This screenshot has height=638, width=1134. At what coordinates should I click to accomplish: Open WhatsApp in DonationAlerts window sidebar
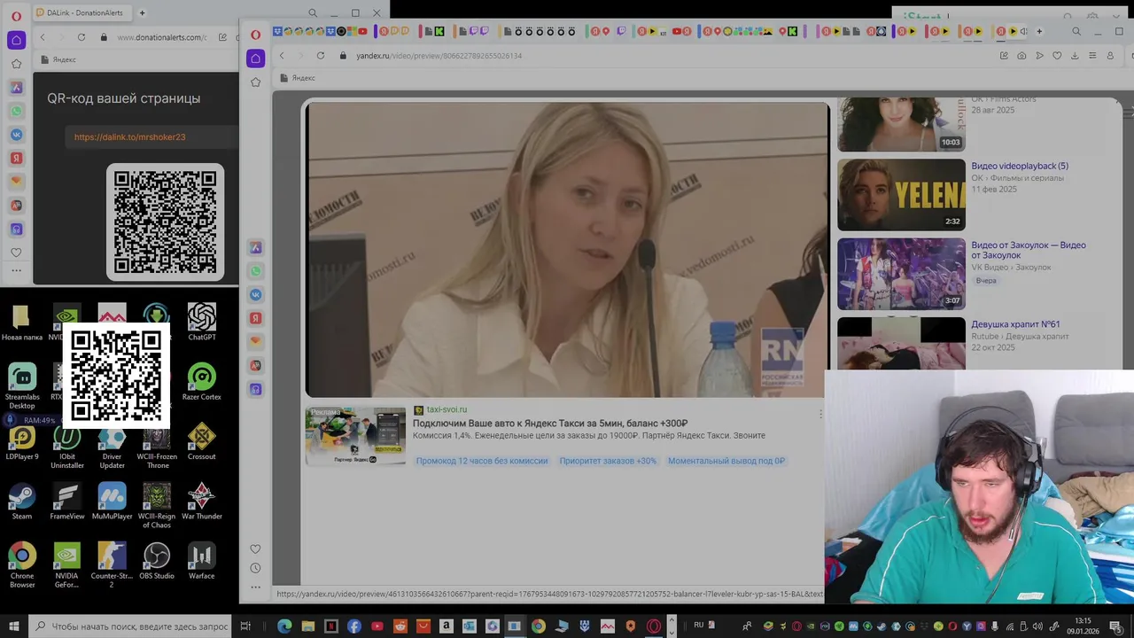[16, 112]
